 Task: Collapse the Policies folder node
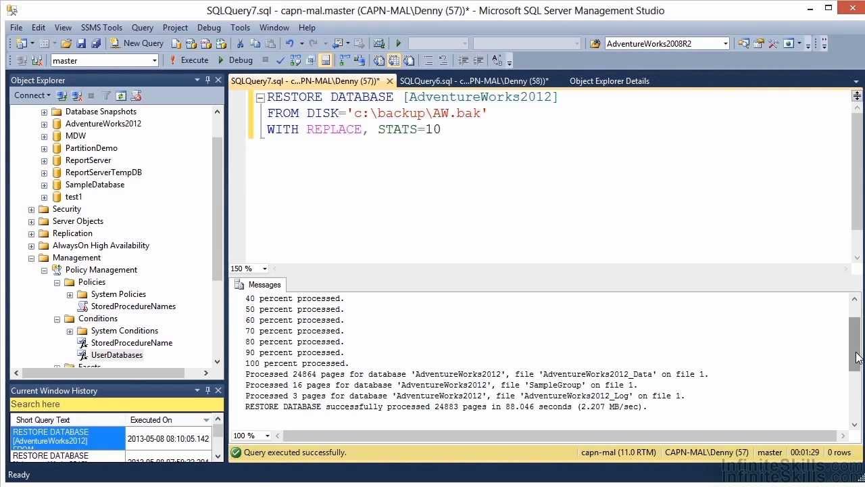pyautogui.click(x=57, y=282)
